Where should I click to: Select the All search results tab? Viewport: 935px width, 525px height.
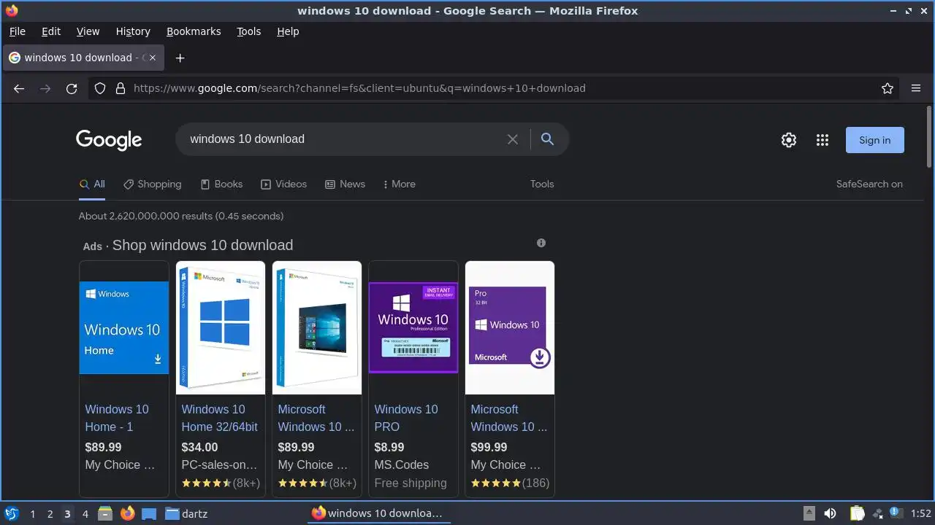click(x=92, y=184)
